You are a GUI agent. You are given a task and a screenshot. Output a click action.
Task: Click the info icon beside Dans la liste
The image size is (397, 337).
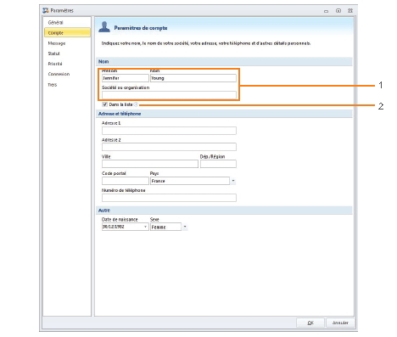click(136, 104)
